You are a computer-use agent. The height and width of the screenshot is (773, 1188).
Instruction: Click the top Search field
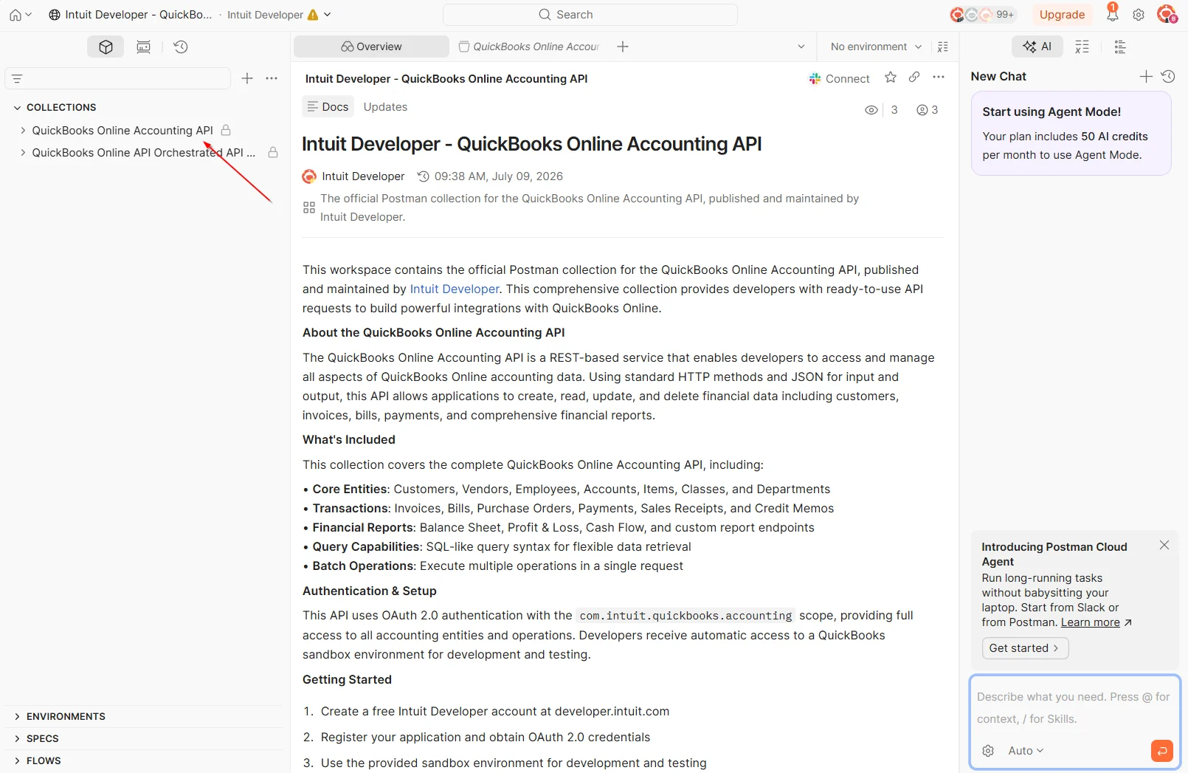pyautogui.click(x=590, y=15)
